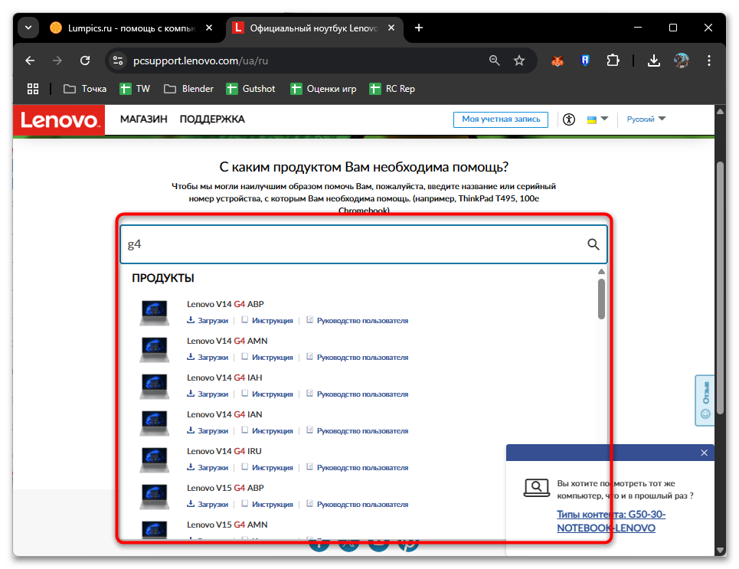This screenshot has height=569, width=739.
Task: Close the Lenovo support tab
Action: click(x=391, y=28)
